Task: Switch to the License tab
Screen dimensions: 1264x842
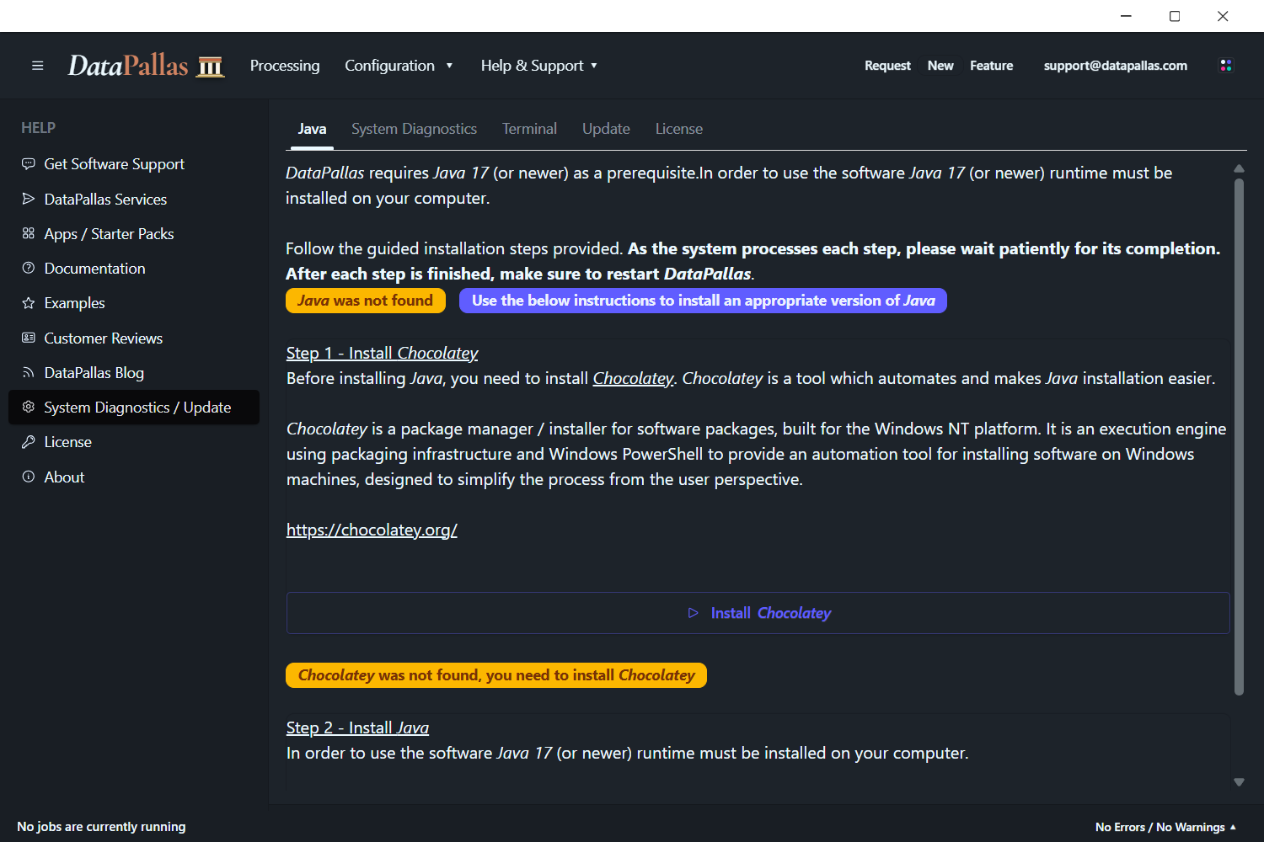Action: pyautogui.click(x=679, y=129)
